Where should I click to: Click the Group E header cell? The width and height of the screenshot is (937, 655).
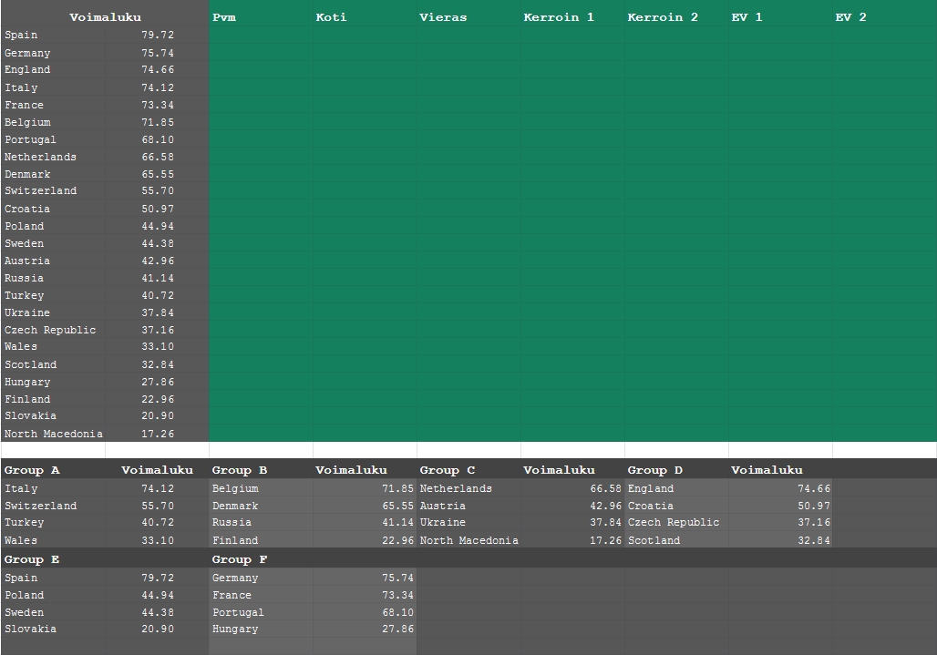tap(53, 559)
